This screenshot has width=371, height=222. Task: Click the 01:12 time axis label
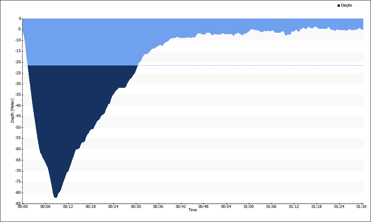coord(294,207)
